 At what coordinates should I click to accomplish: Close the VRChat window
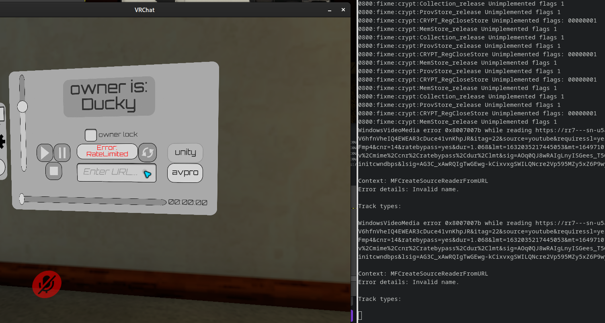pyautogui.click(x=343, y=10)
